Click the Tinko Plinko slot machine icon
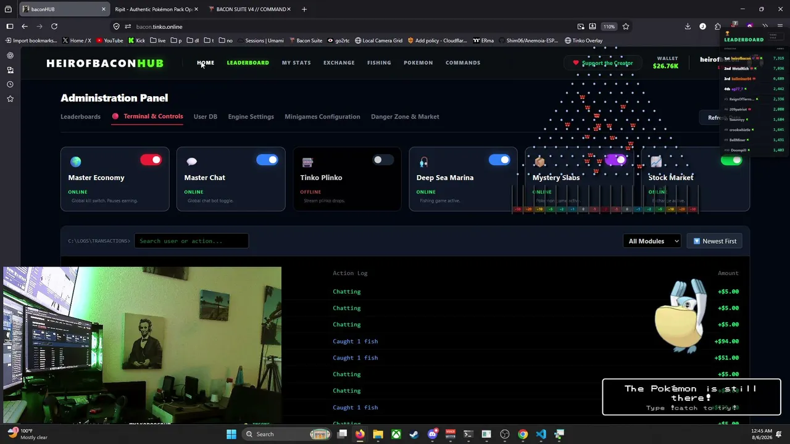This screenshot has height=444, width=790. pyautogui.click(x=307, y=162)
